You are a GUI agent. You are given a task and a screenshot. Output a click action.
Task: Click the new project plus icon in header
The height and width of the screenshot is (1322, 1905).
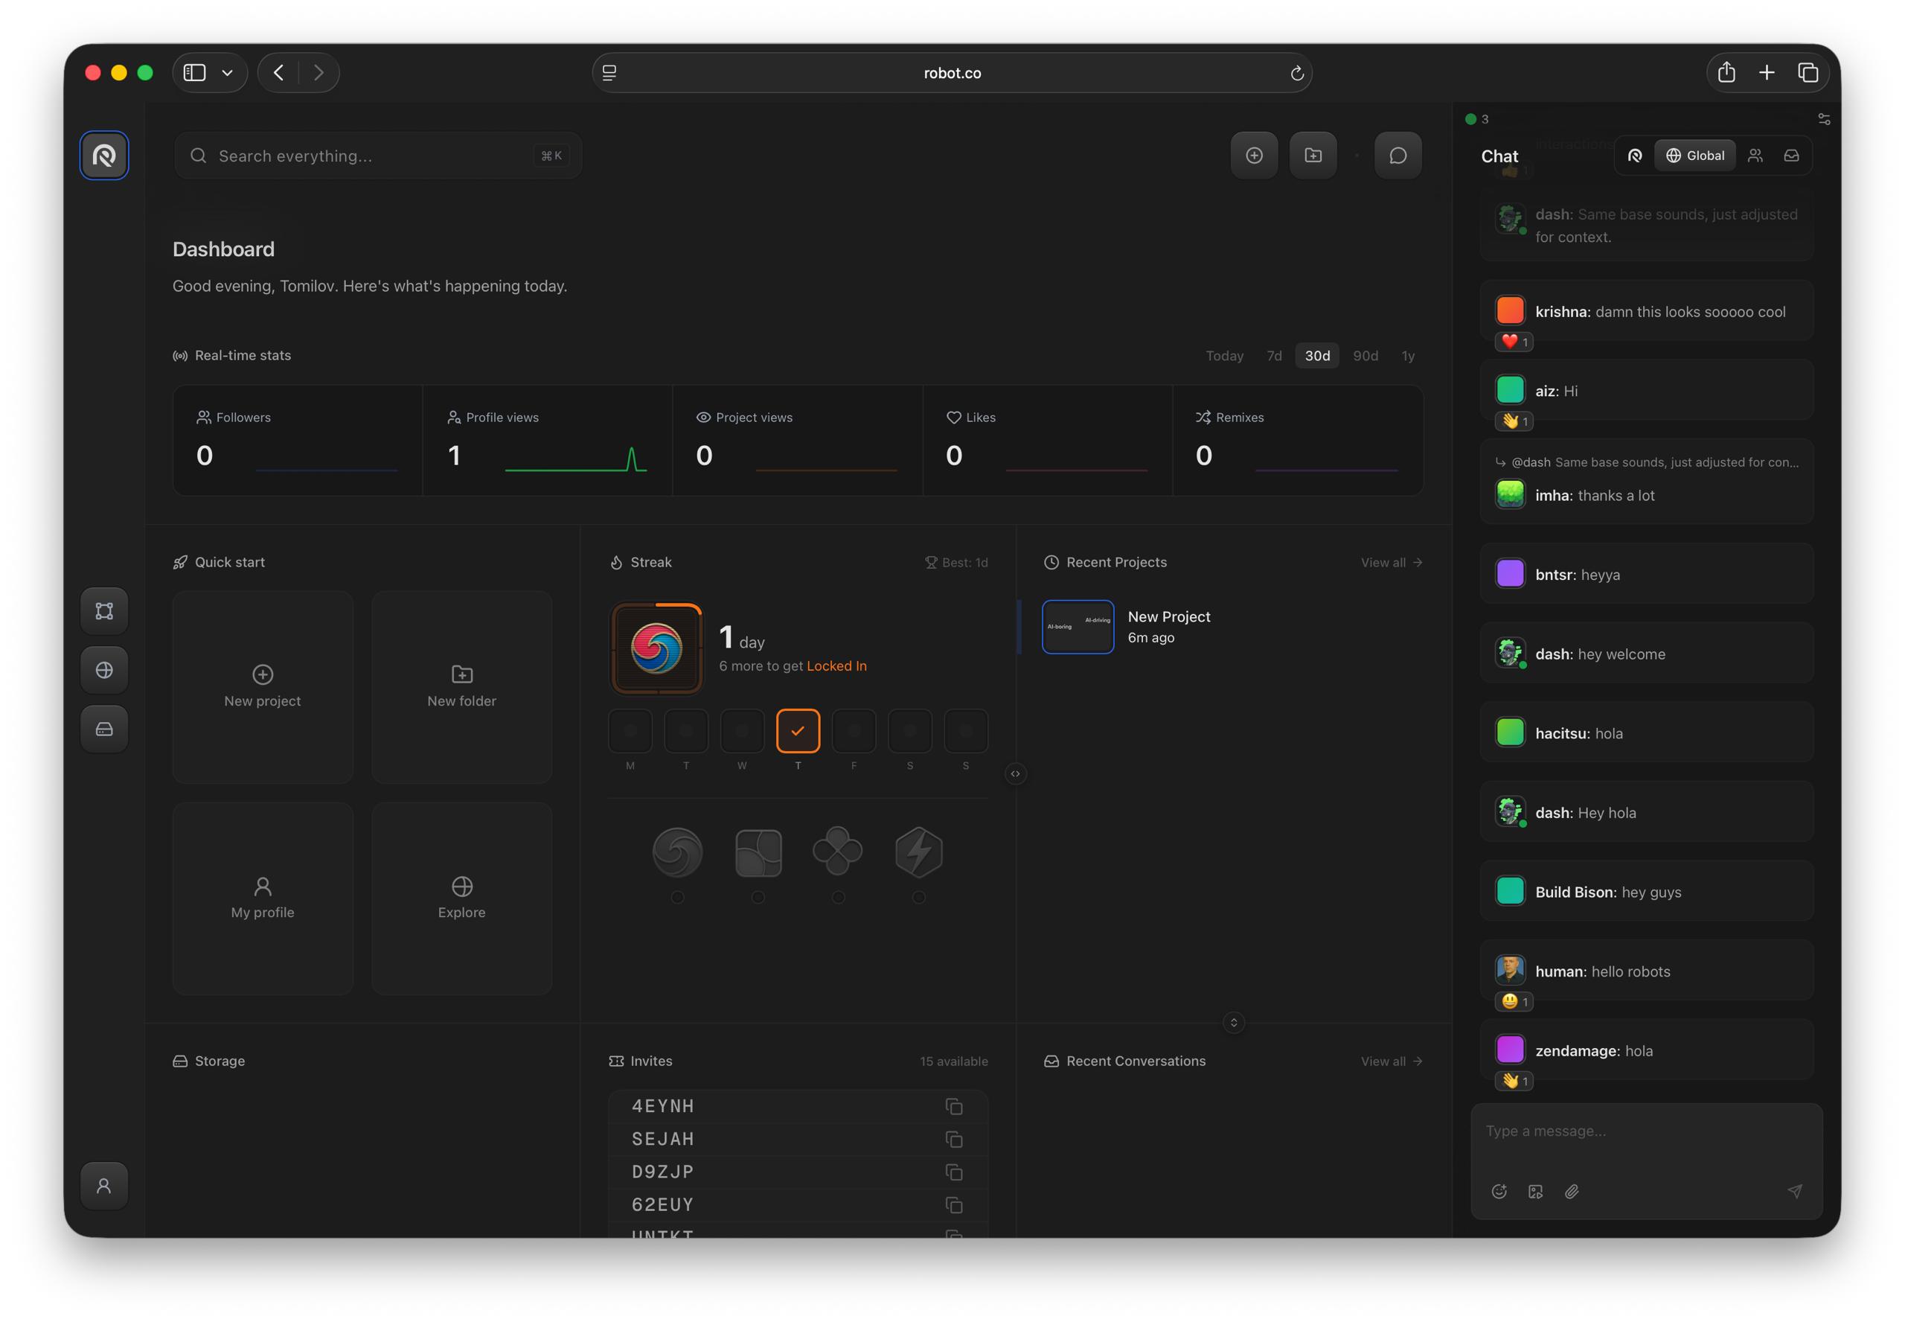pos(1255,156)
